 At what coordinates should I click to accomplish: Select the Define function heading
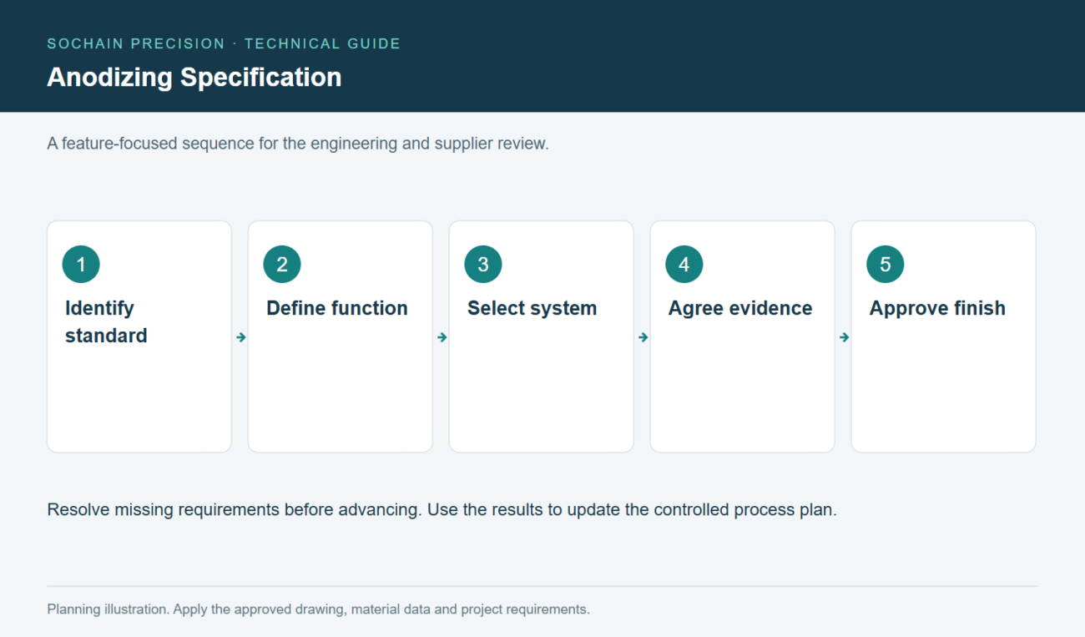coord(337,308)
